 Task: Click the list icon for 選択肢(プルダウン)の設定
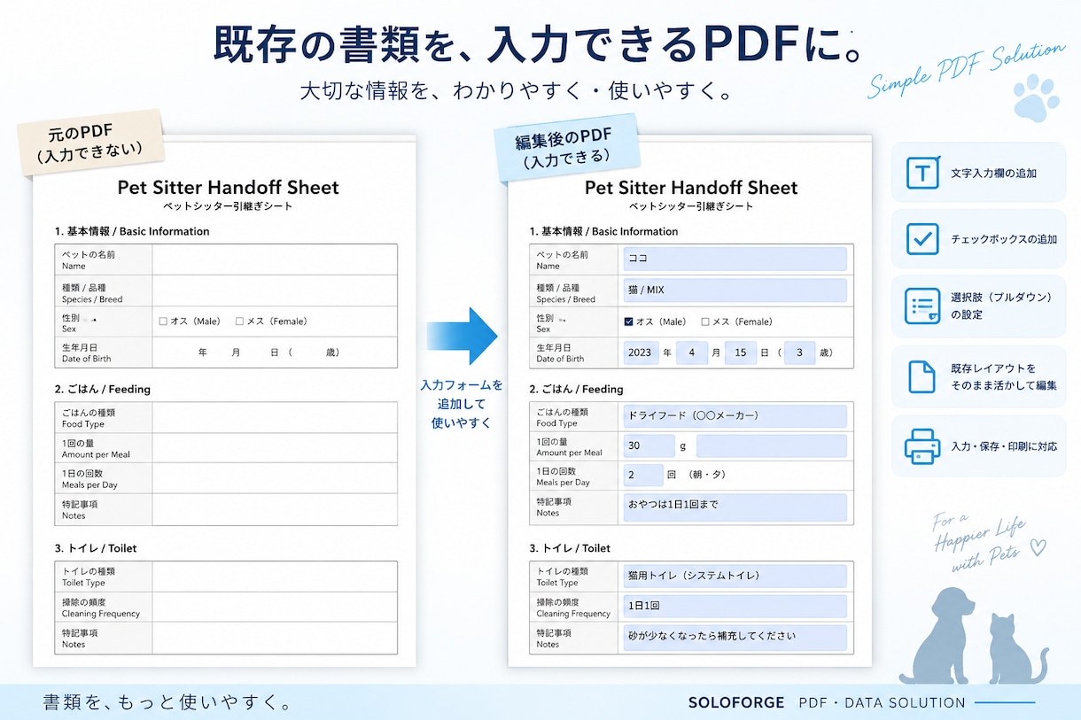click(922, 306)
